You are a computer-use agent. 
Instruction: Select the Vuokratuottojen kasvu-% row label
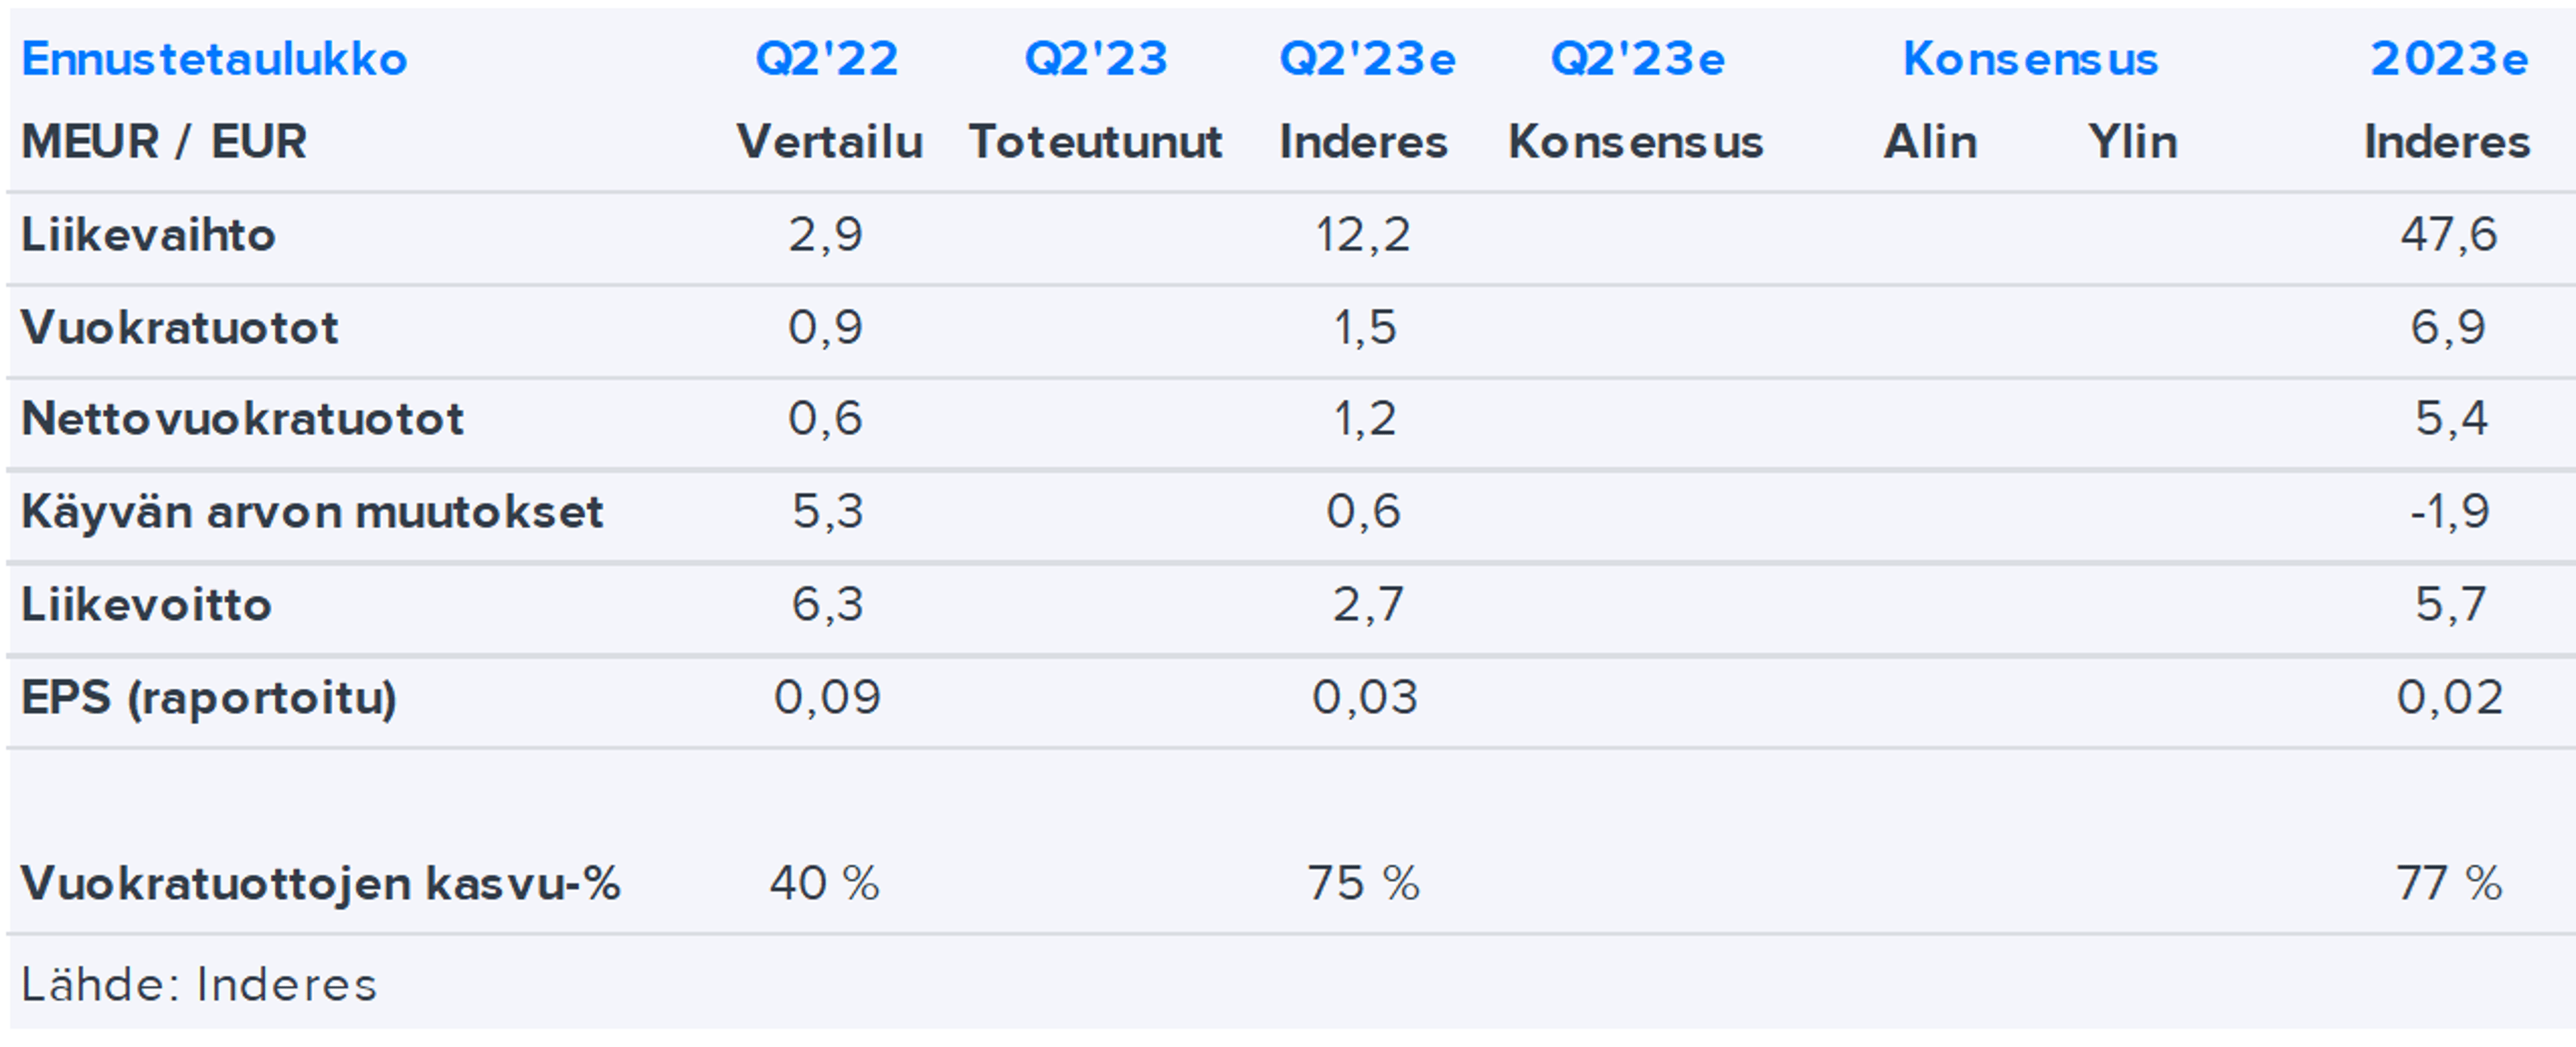click(x=320, y=883)
